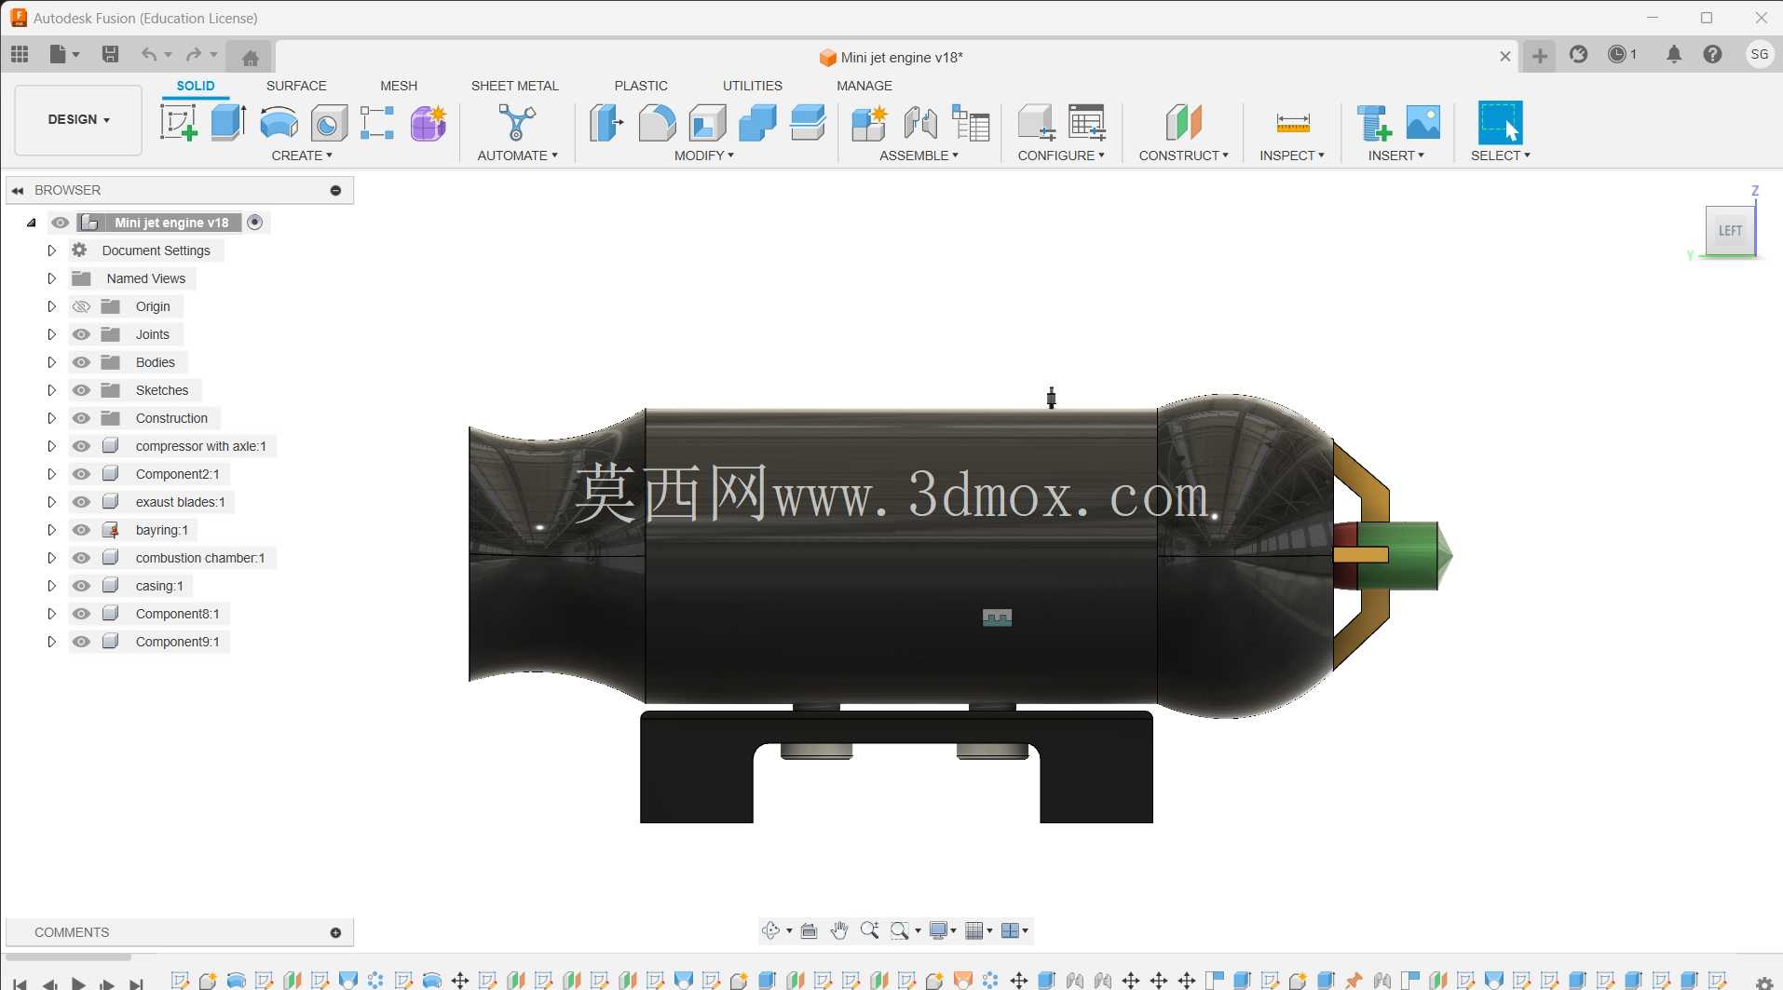The image size is (1783, 990).
Task: Switch to the MESH tab
Action: click(x=399, y=86)
